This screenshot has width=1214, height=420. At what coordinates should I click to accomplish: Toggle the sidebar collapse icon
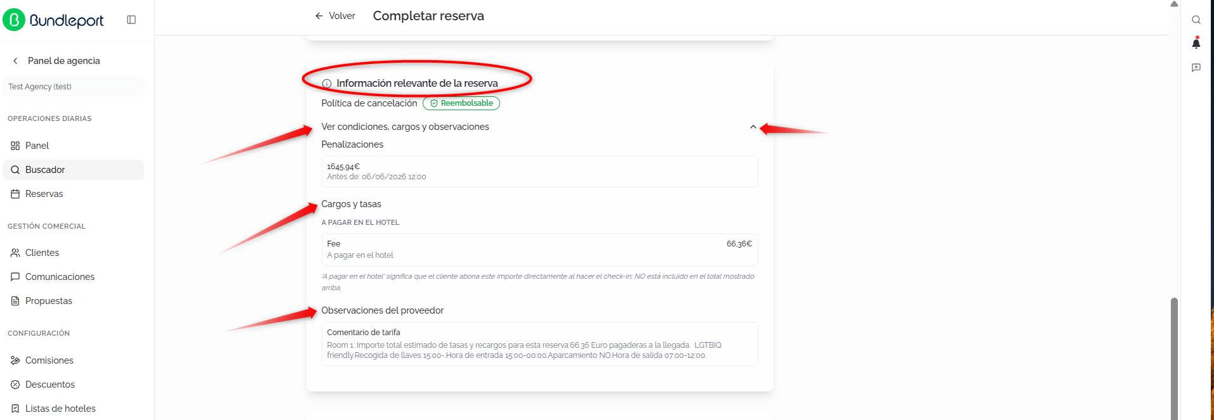point(131,20)
